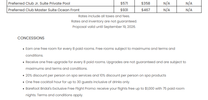
Task: Click the word 'conditions.' under free room bullet
Action: (x=34, y=55)
